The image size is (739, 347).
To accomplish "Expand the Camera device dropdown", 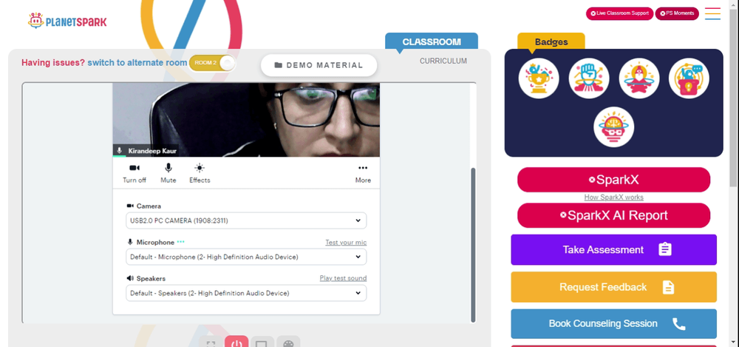I will (246, 220).
